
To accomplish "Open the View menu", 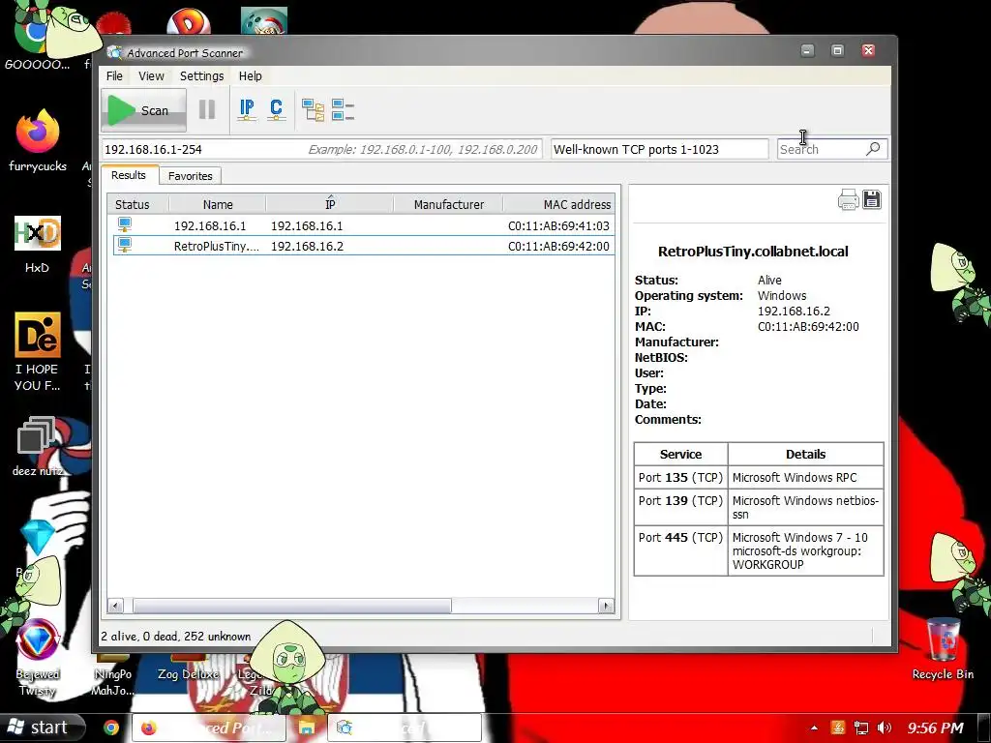I will coord(151,75).
